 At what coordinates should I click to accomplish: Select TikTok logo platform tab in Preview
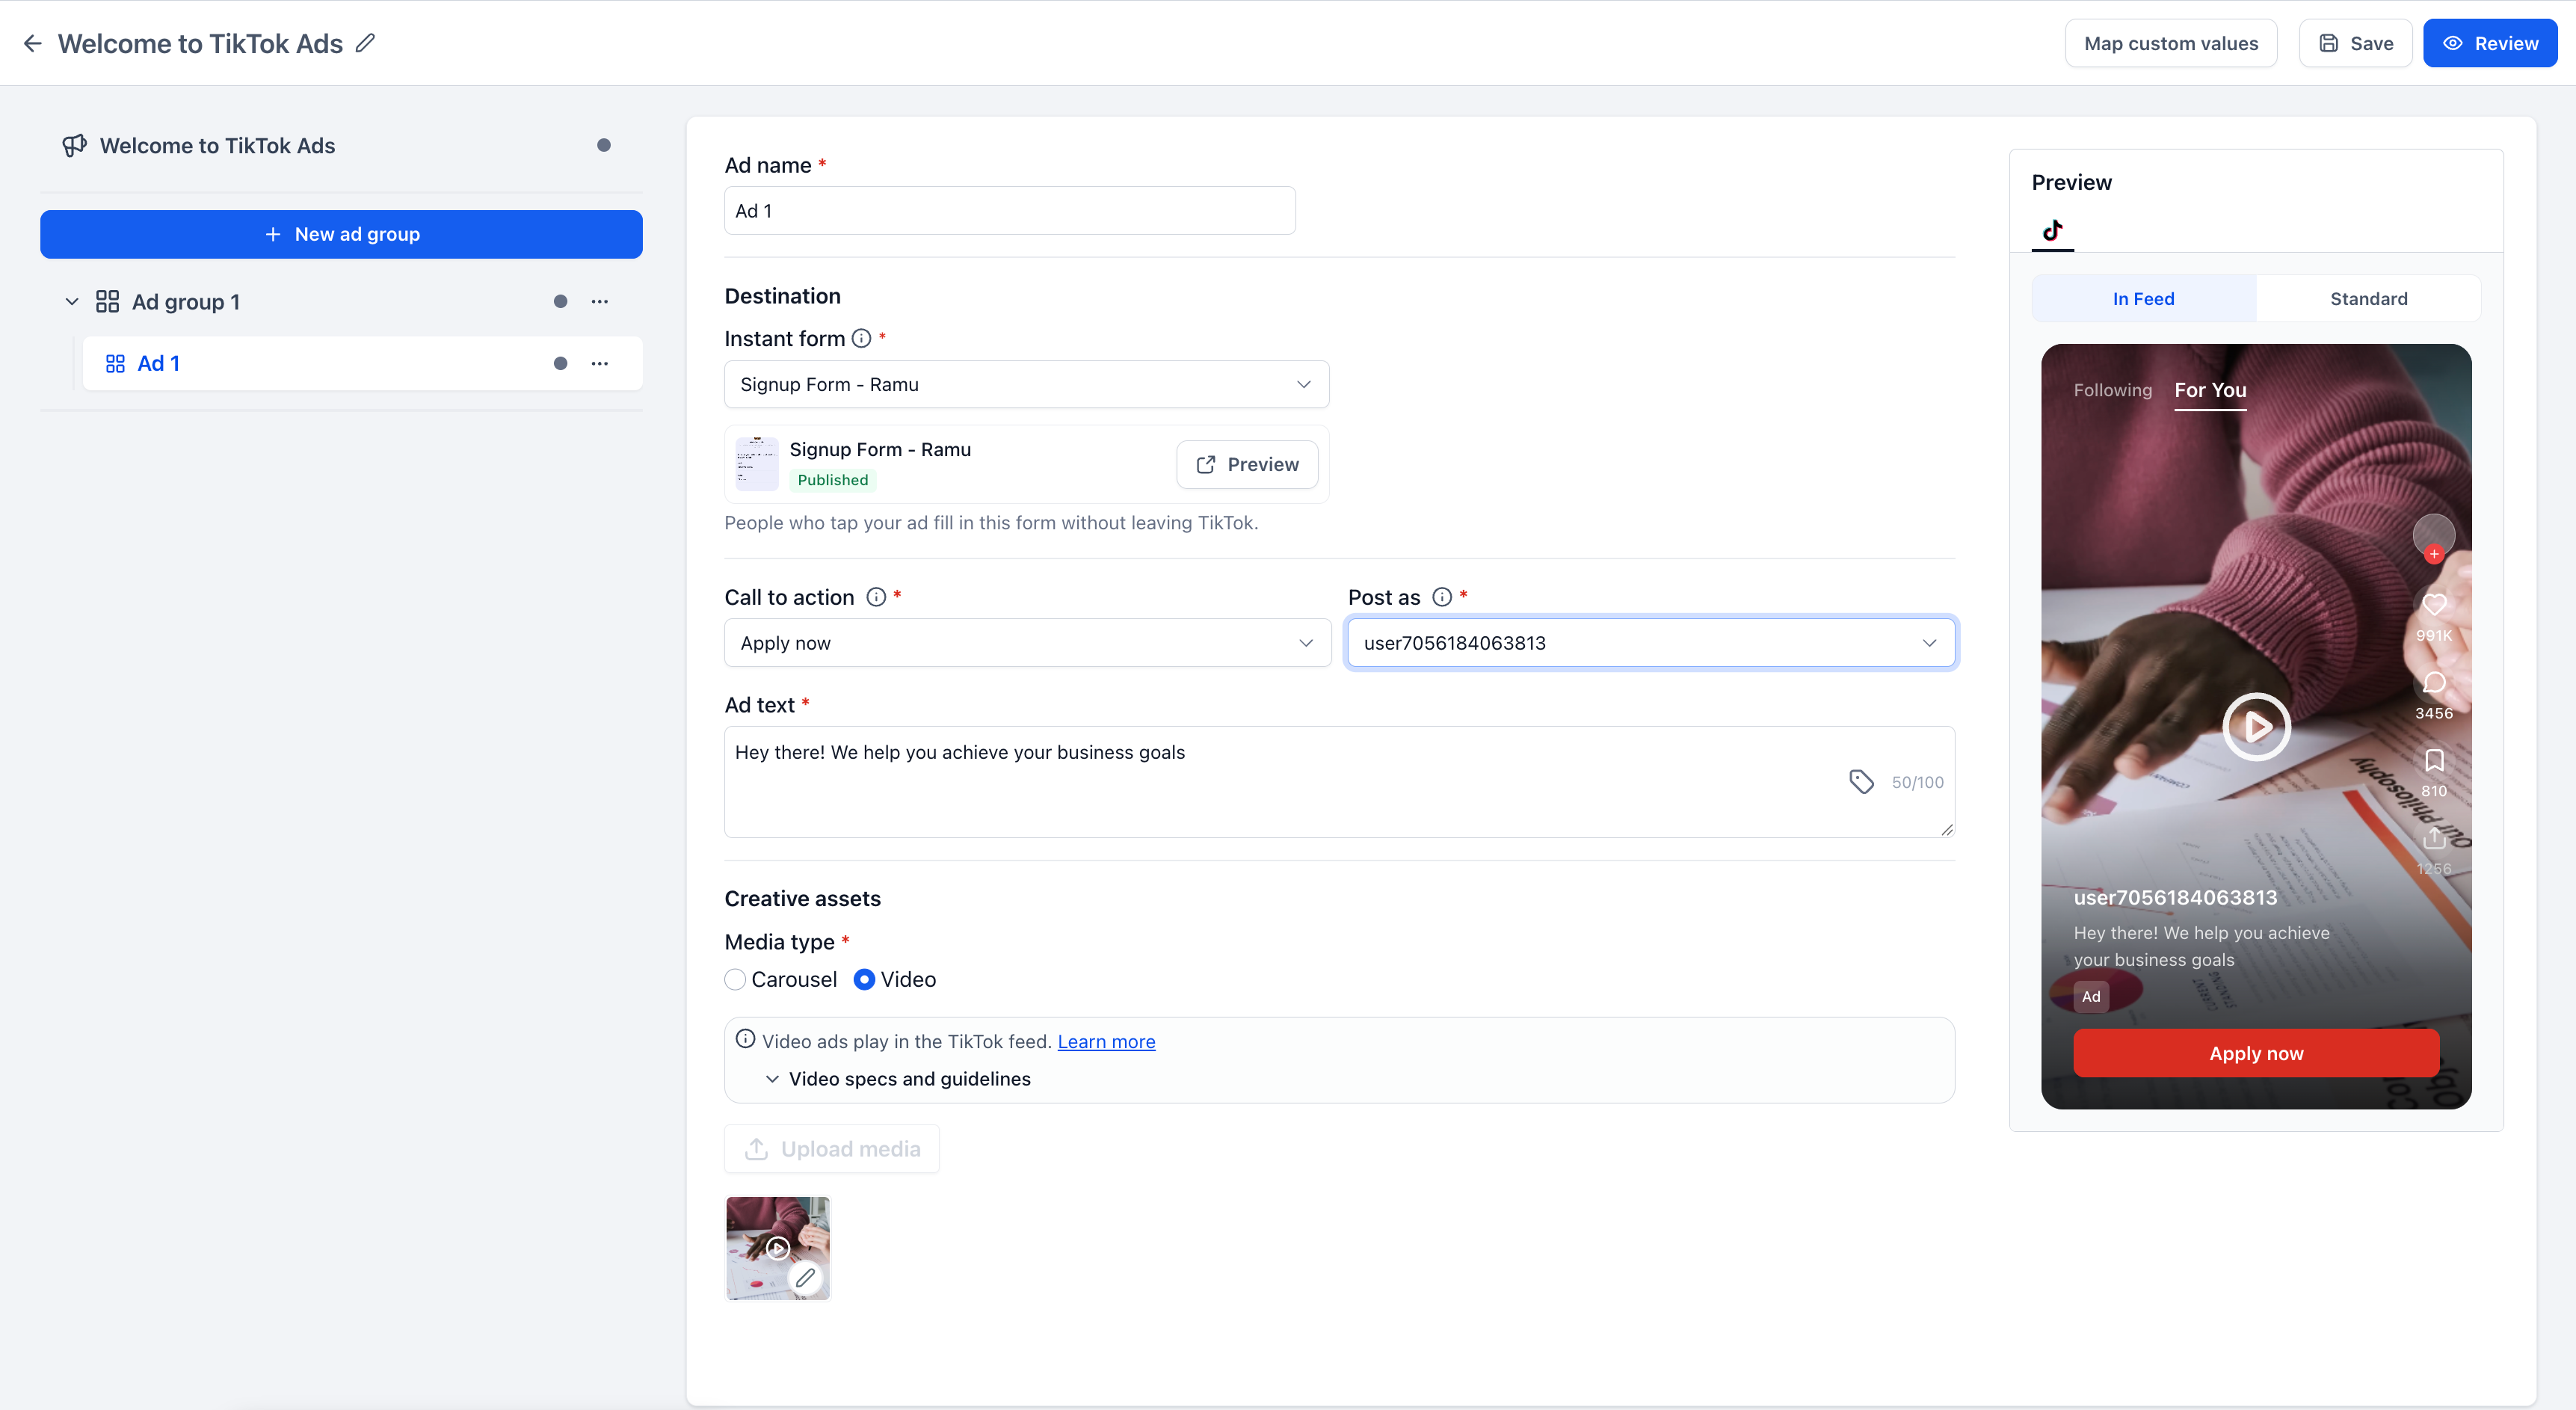[2053, 231]
